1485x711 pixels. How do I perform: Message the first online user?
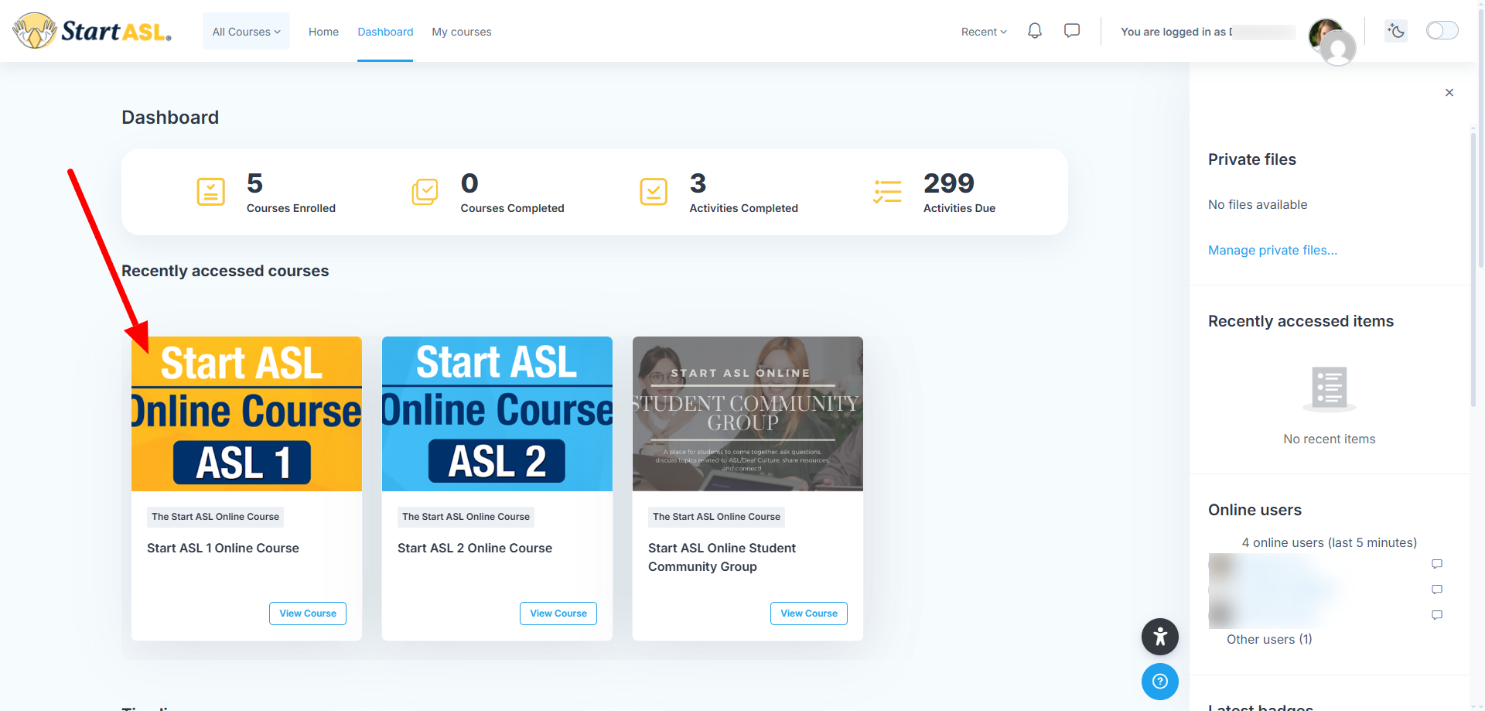[x=1437, y=564]
